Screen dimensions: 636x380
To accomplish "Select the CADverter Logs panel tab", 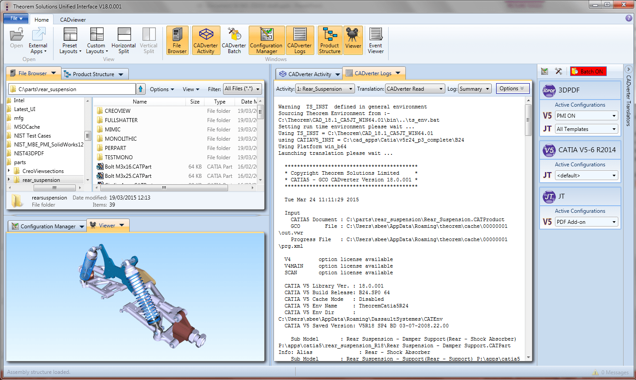I will (x=373, y=73).
